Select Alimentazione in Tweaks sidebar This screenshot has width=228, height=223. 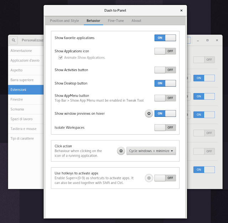tap(26, 51)
